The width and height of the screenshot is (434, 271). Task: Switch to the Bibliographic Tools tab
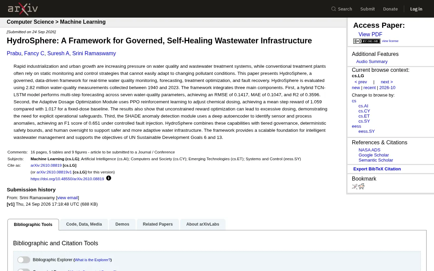click(x=33, y=225)
